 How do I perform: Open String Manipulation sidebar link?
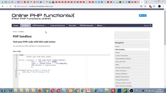pyautogui.click(x=122, y=80)
